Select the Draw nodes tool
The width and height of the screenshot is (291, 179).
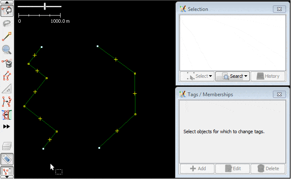click(x=7, y=37)
